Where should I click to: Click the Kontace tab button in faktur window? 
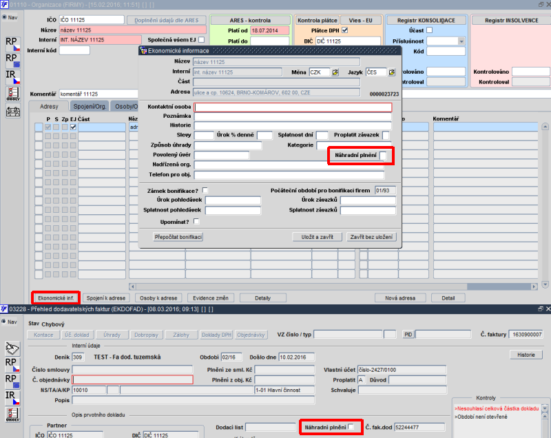43,335
